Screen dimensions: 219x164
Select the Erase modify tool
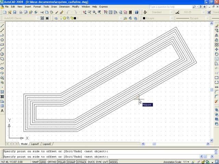217,26
